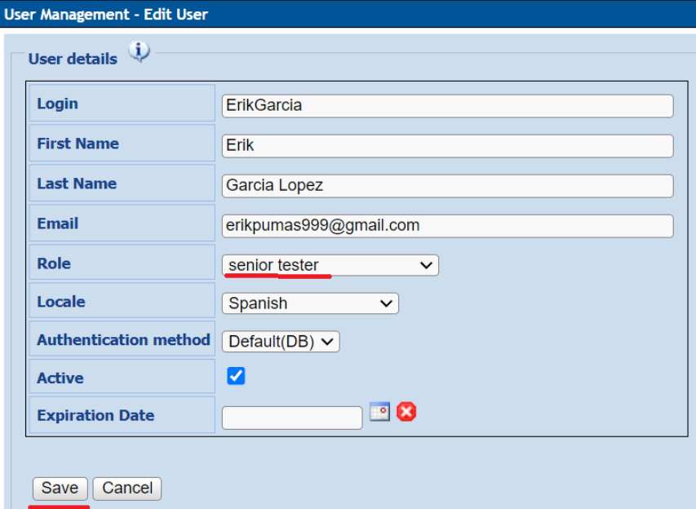Click the Email address input field
The width and height of the screenshot is (696, 509).
coord(447,226)
